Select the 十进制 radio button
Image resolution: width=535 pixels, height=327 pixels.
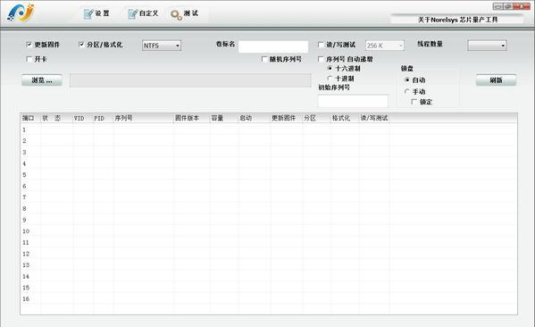[x=330, y=78]
